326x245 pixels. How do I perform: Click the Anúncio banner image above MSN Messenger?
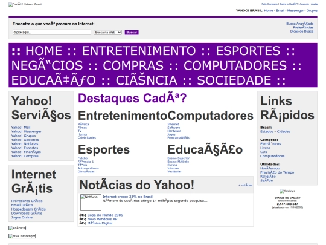pyautogui.click(x=18, y=228)
